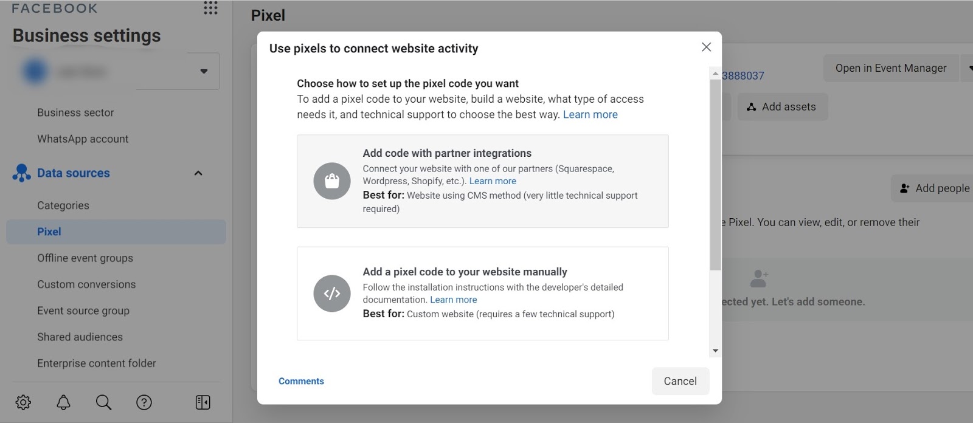
Task: Open the nine-dot apps grid menu
Action: click(210, 8)
